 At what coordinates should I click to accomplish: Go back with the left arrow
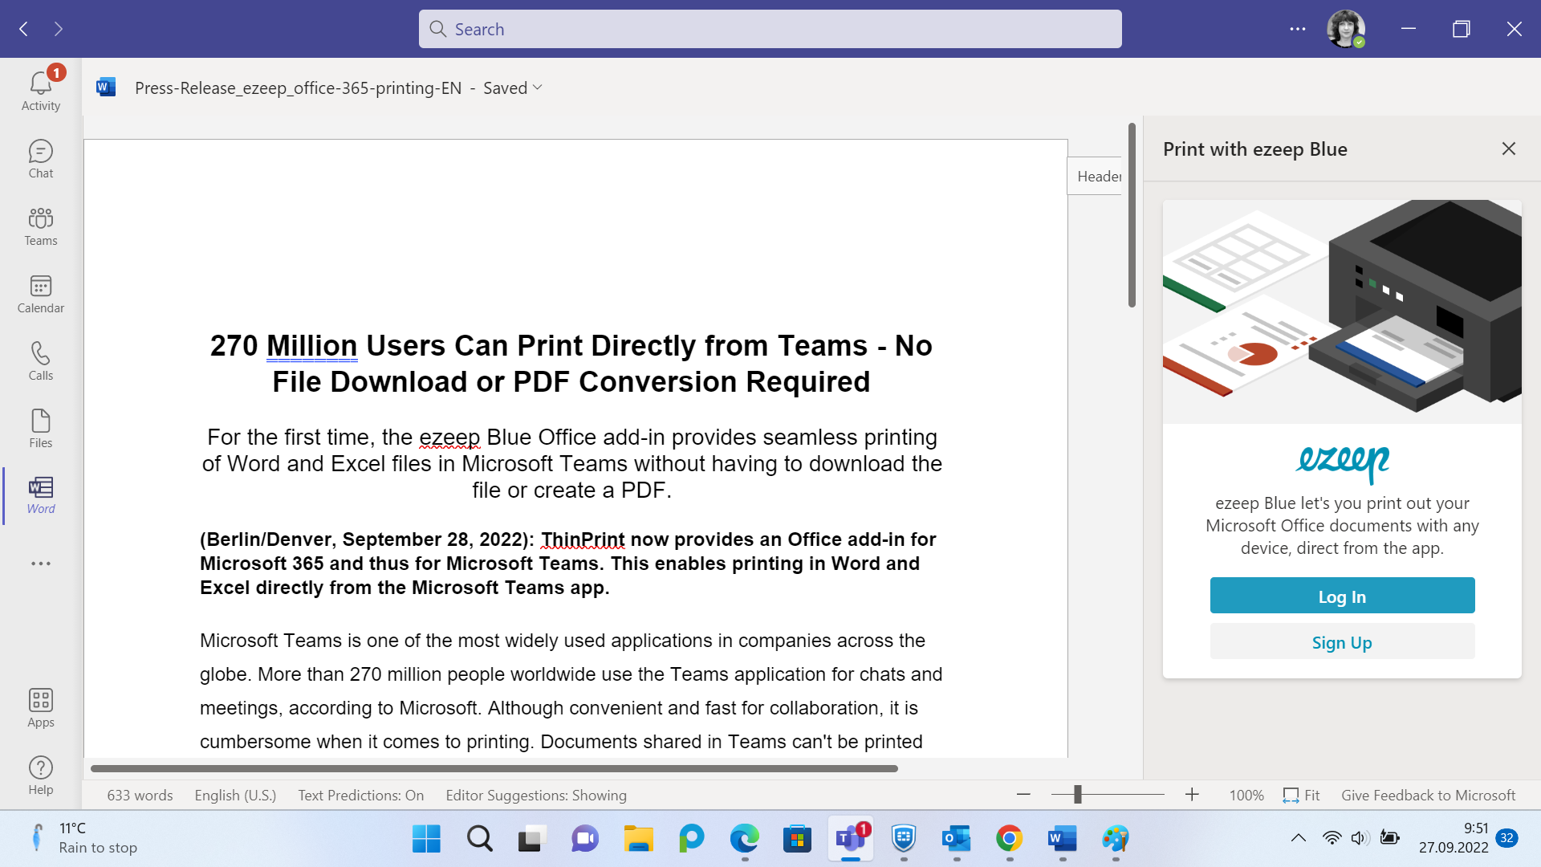pos(24,29)
